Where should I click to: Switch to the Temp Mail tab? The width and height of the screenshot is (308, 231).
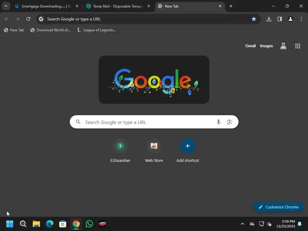pos(118,6)
